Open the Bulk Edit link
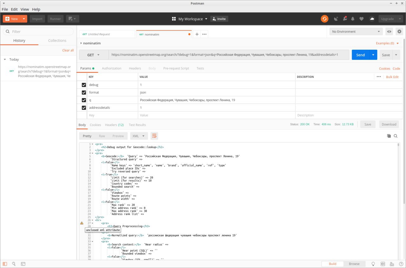The image size is (406, 268). [x=392, y=77]
